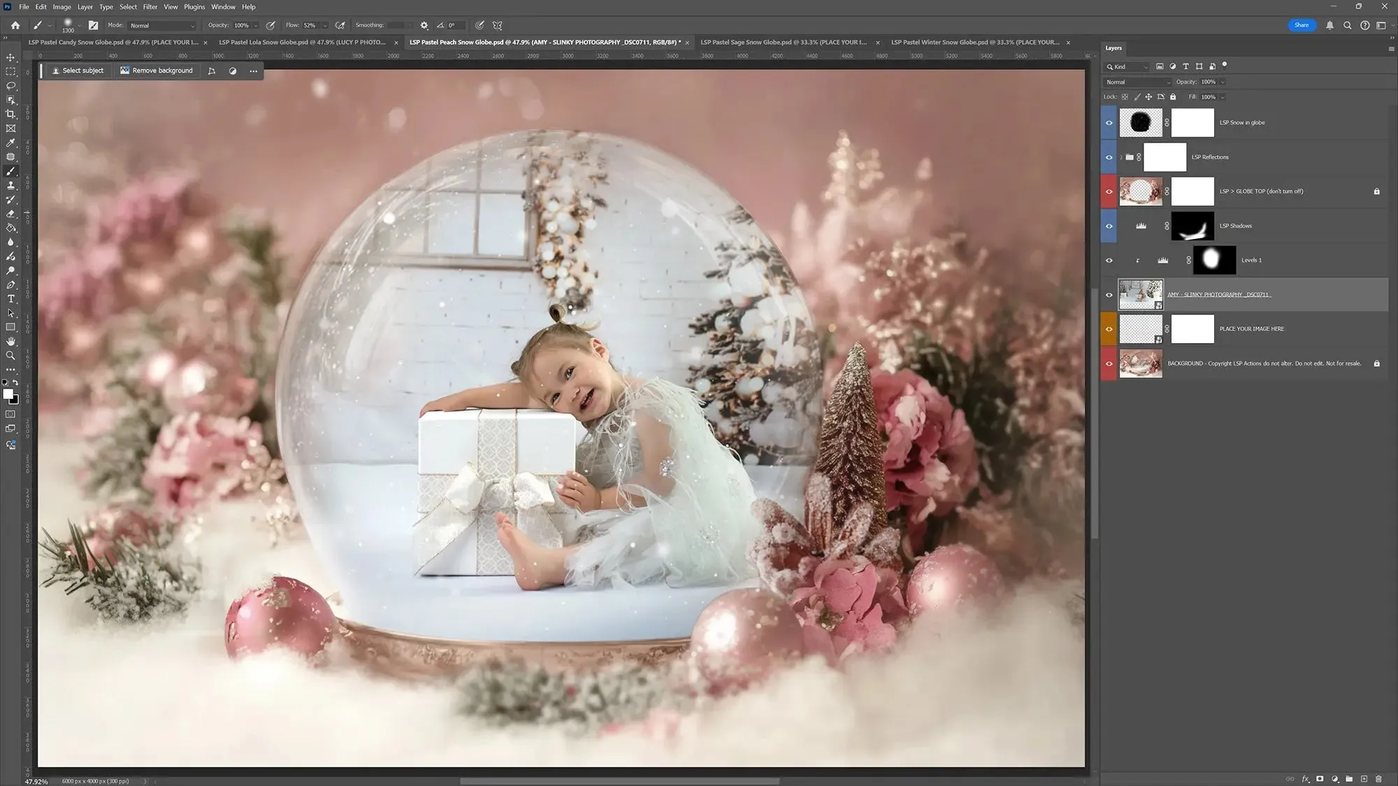This screenshot has height=786, width=1398.
Task: Select the History Brush tool
Action: click(10, 200)
